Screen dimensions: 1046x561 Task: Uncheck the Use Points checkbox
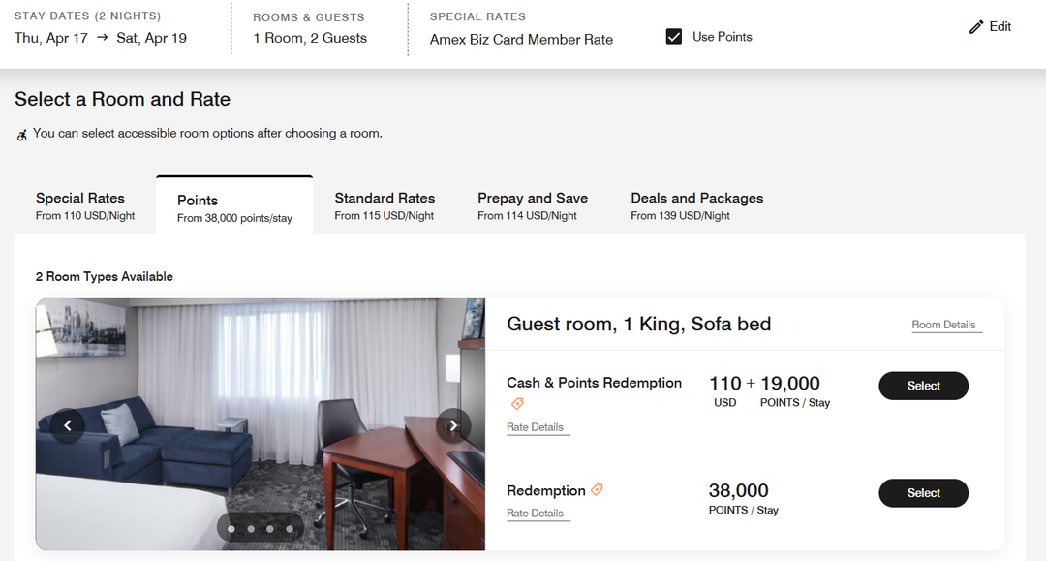coord(674,36)
